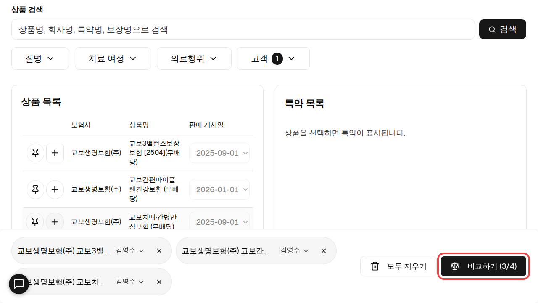Screen dimensions: 538x303
Task: Open 판매 개시일 dropdown for 교보3밸런스보장보험
Action: point(219,153)
